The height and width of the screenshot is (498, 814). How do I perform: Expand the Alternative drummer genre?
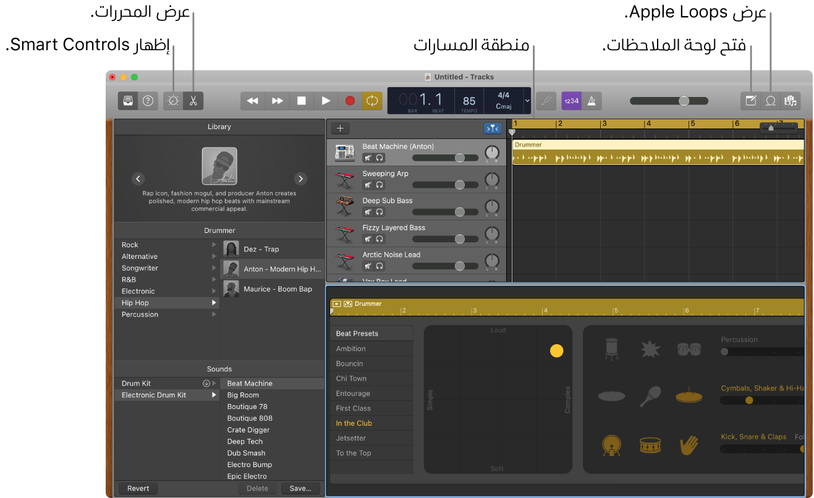pyautogui.click(x=214, y=256)
